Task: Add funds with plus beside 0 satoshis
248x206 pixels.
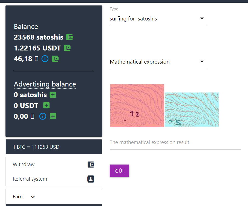Action: (x=53, y=95)
